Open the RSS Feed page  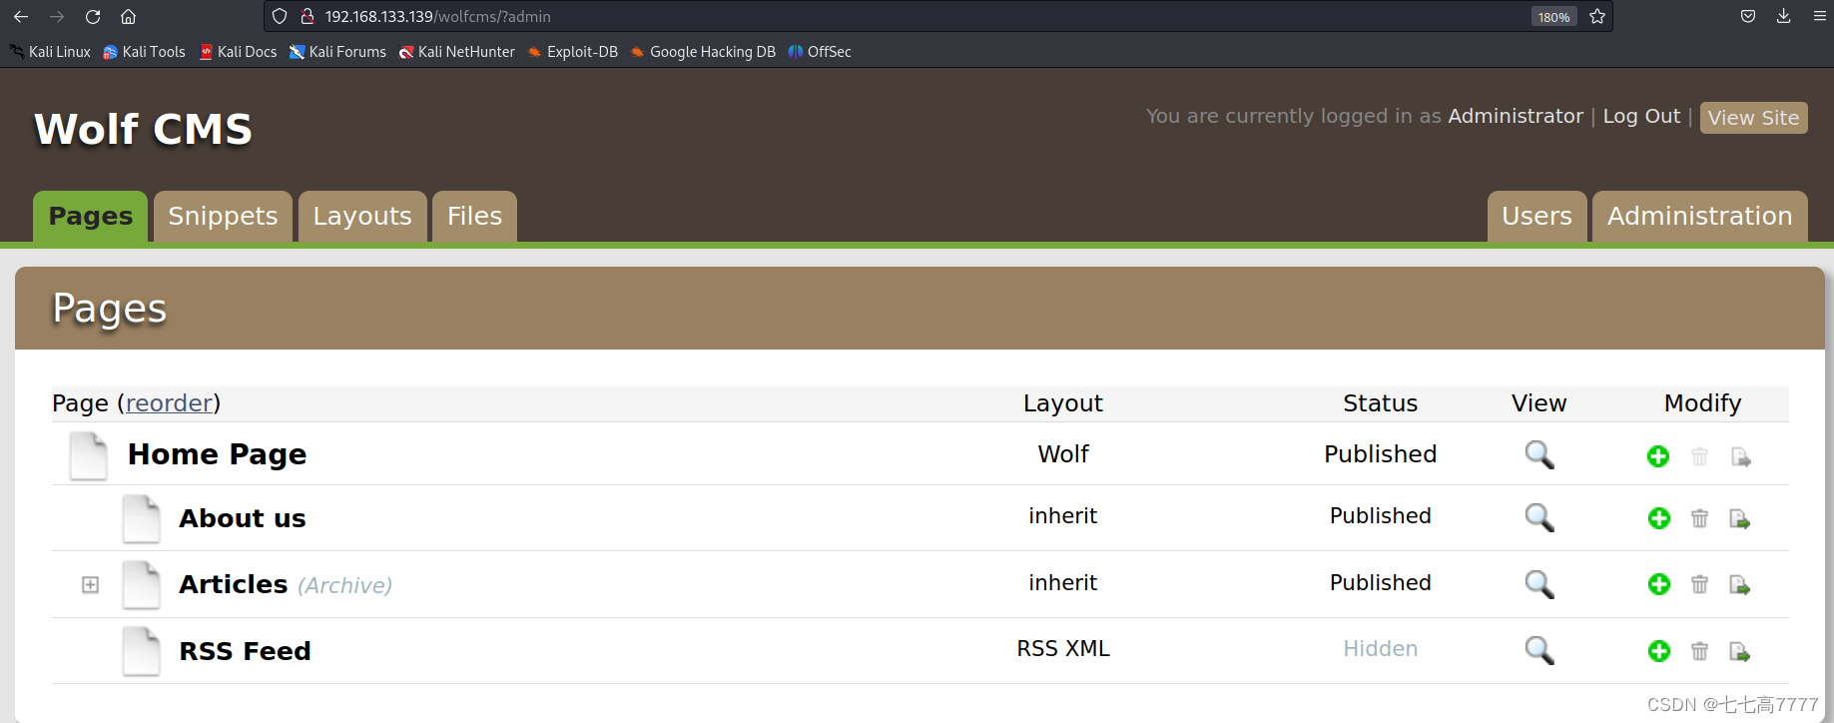(245, 651)
